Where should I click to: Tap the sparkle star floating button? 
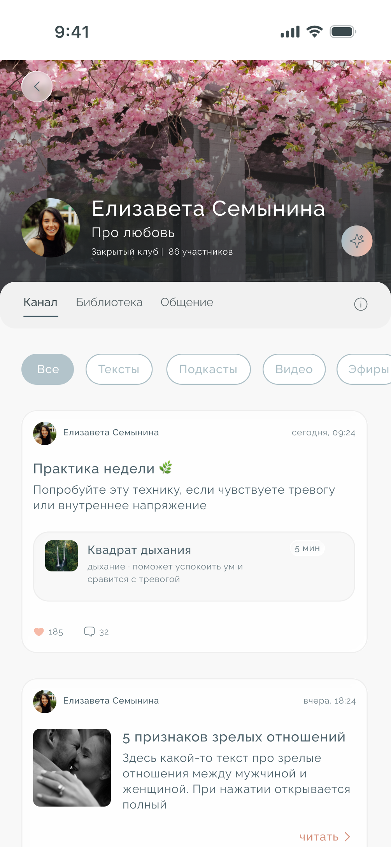tap(357, 241)
